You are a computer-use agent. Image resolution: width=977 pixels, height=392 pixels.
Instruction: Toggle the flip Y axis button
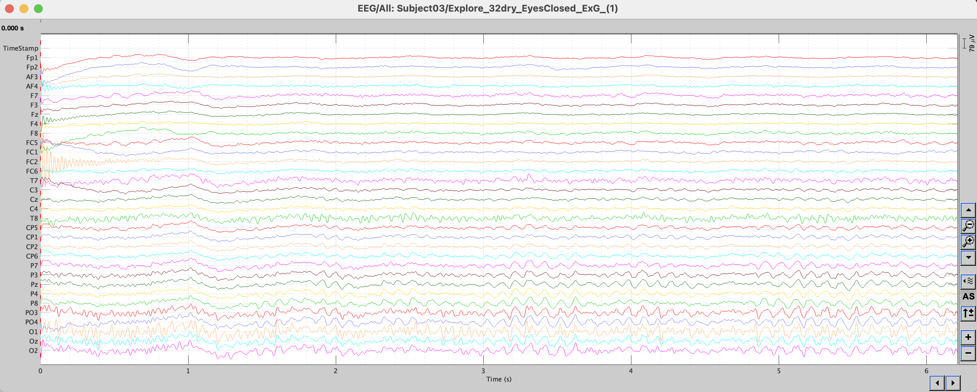(968, 313)
